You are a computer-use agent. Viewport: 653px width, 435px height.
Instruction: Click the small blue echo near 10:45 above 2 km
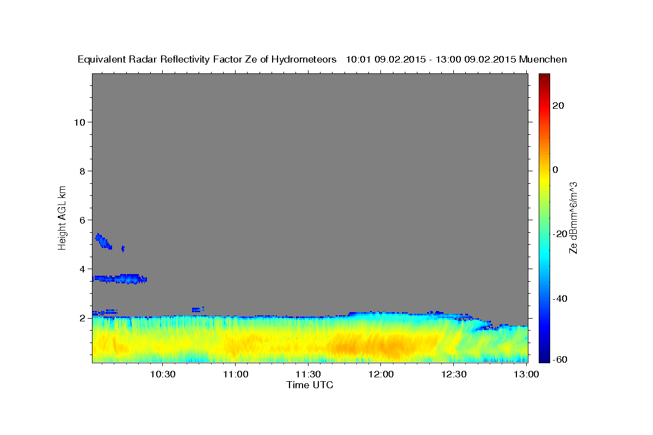(x=198, y=309)
